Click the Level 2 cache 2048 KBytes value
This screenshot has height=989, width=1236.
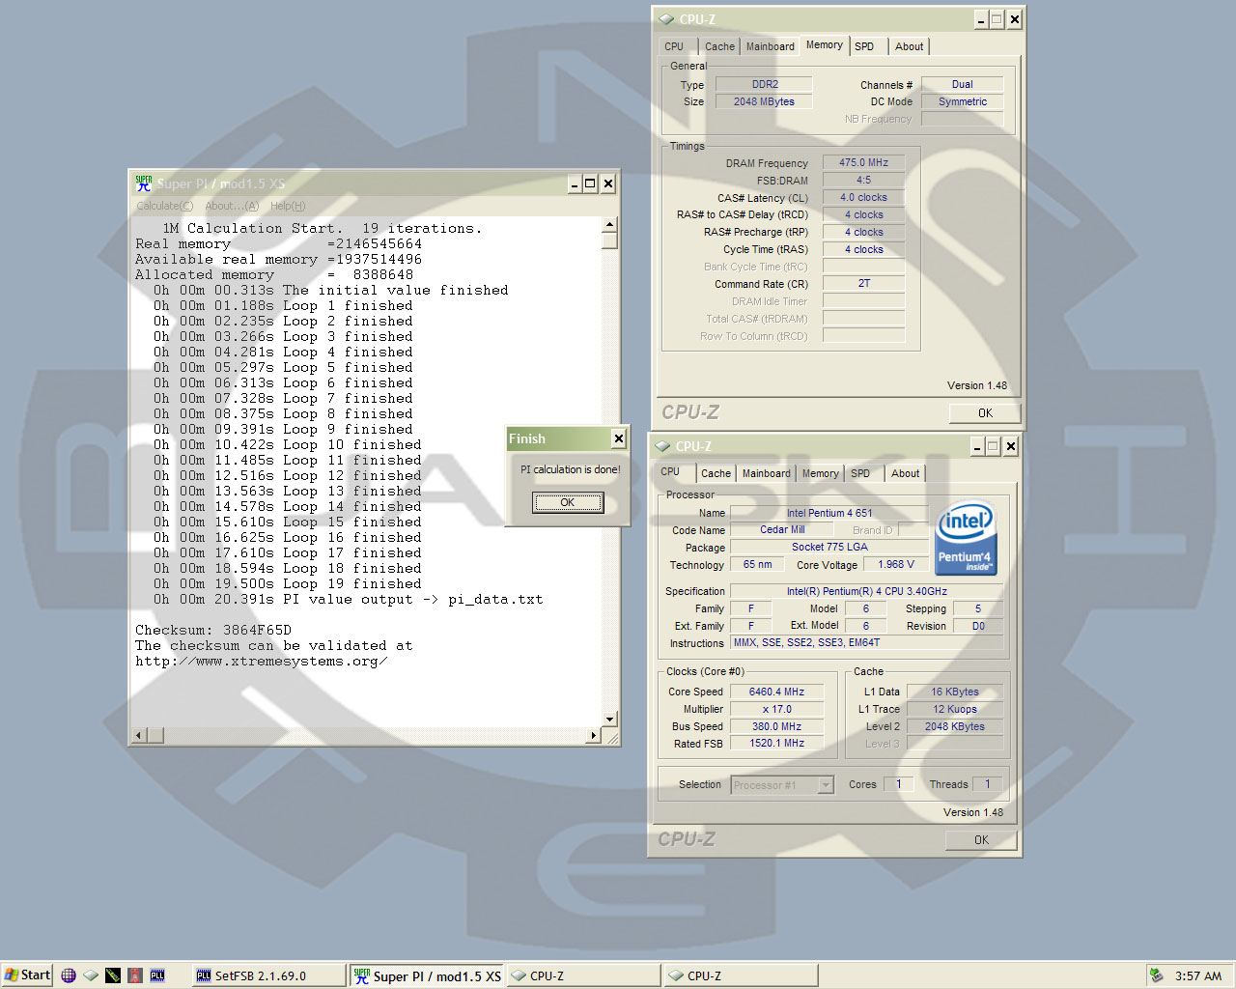954,726
